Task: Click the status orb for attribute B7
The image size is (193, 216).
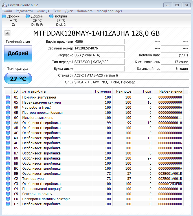Action: tap(8, 153)
